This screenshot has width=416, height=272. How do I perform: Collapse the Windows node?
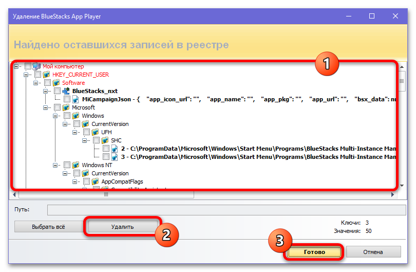pos(55,116)
